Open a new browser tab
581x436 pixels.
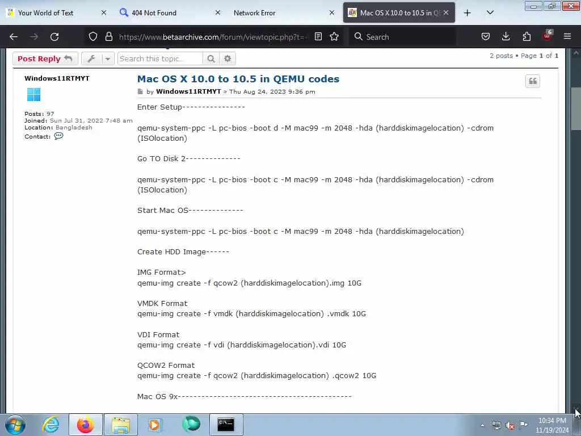pos(468,12)
